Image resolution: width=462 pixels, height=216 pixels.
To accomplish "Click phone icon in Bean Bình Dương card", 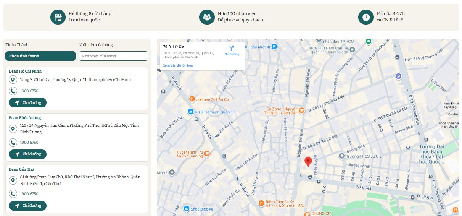I will (x=13, y=143).
